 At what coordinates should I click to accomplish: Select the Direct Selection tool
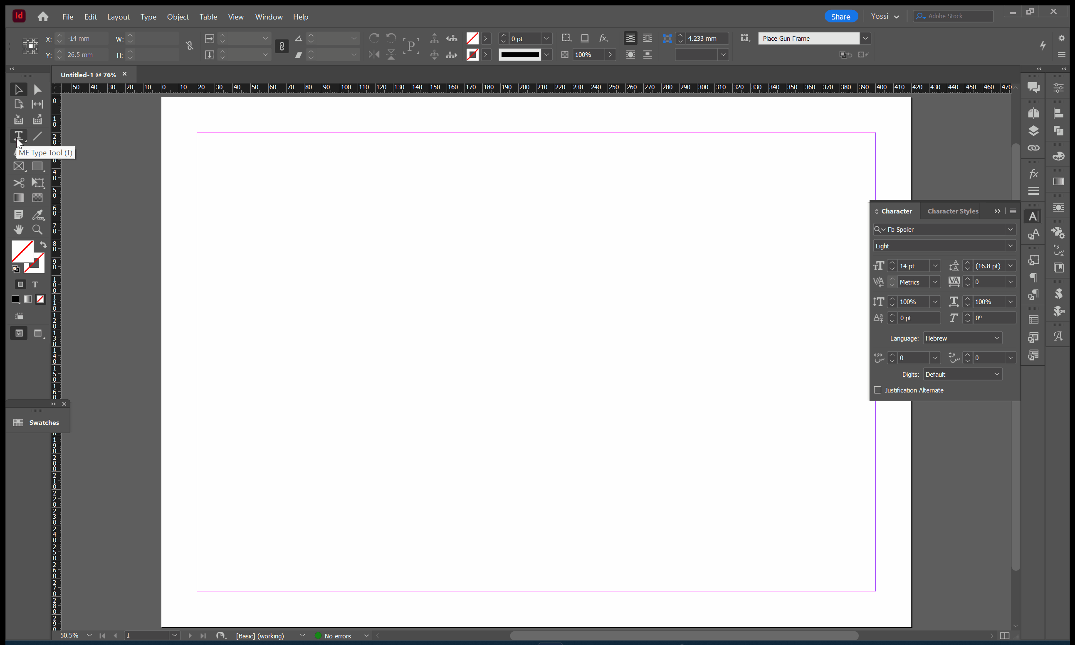[38, 90]
